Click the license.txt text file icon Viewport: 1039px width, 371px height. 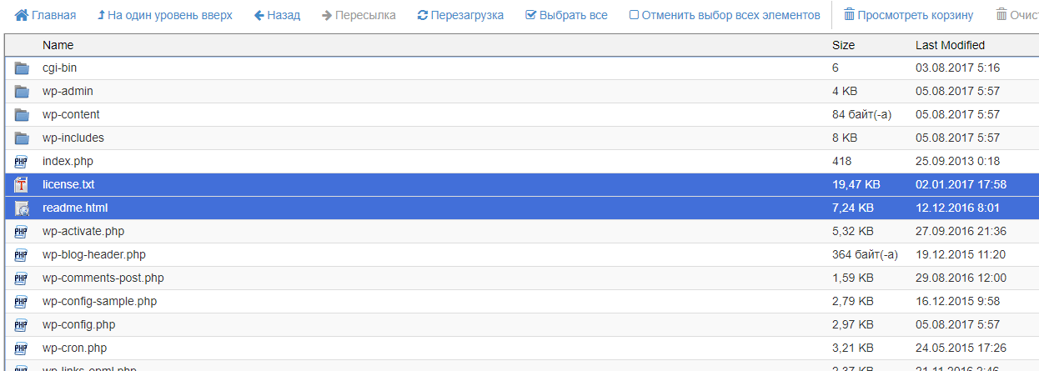tap(22, 185)
